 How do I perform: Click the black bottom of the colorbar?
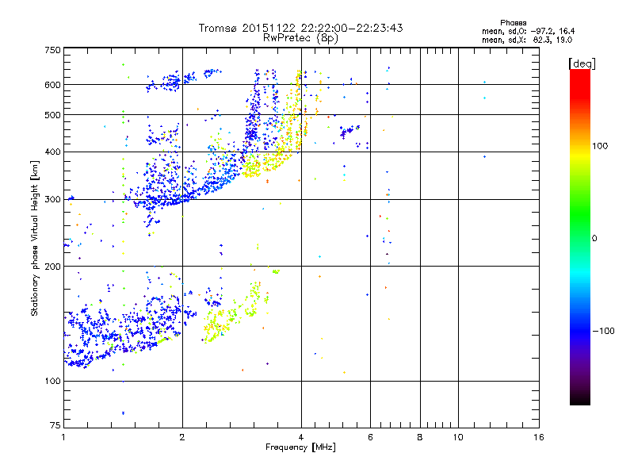pos(580,399)
